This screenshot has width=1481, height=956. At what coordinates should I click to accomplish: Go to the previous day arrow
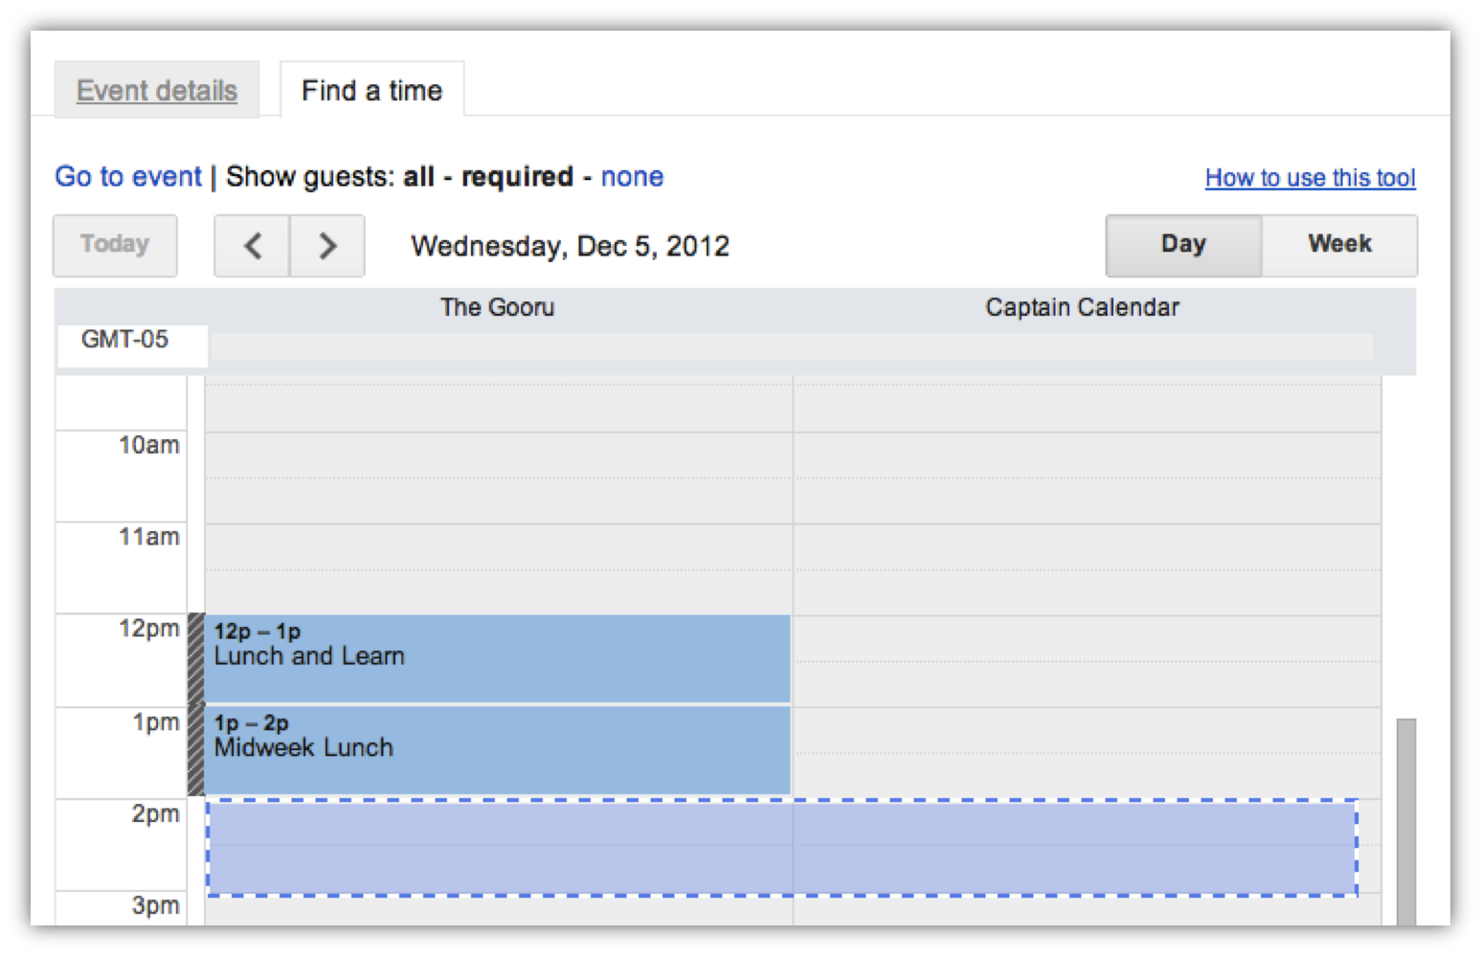point(252,246)
